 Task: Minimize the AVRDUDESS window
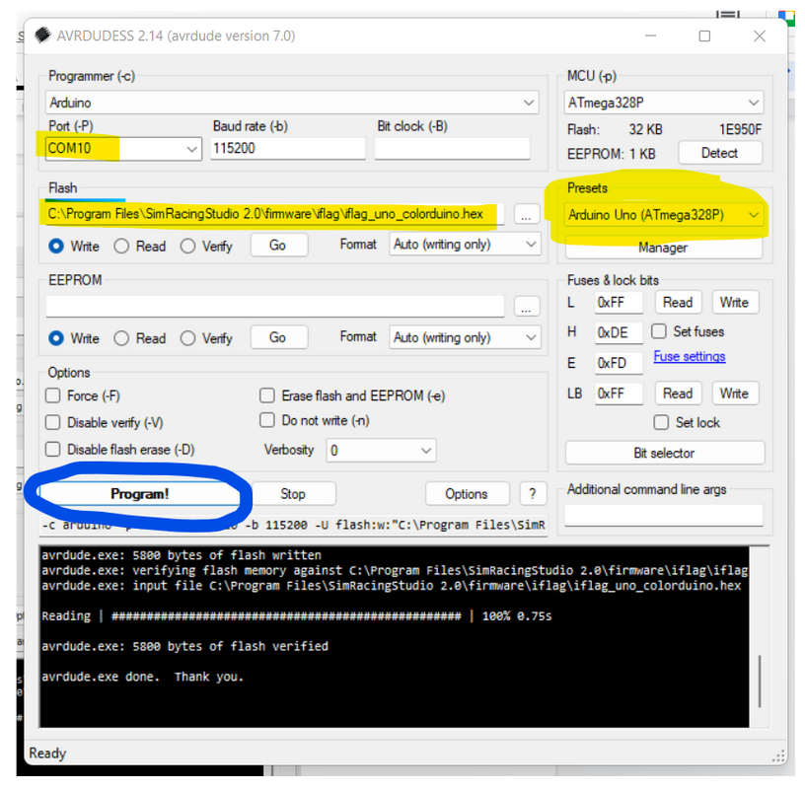(x=650, y=36)
